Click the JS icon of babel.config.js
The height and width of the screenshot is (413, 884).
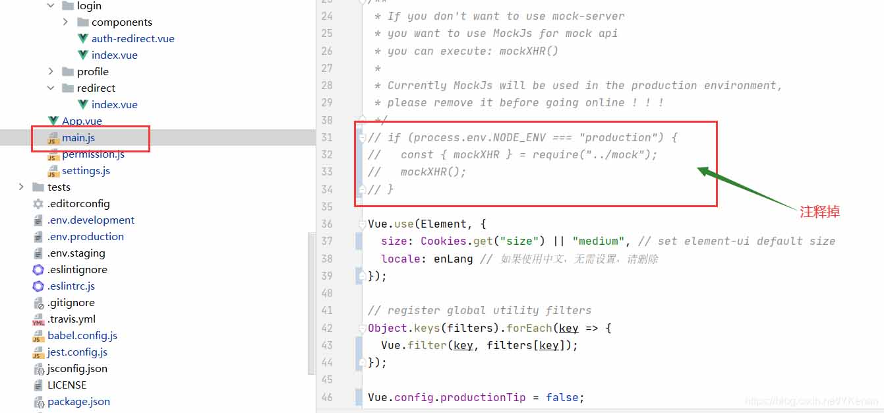(x=38, y=336)
